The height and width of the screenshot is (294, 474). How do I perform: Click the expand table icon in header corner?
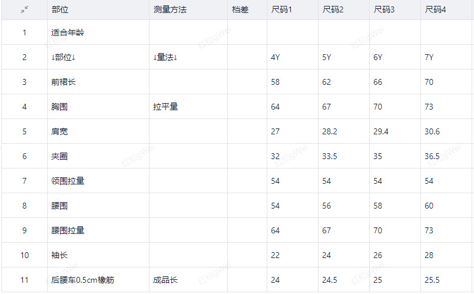24,10
